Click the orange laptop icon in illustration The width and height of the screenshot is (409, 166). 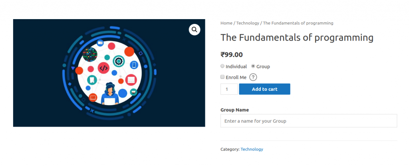coord(93,97)
